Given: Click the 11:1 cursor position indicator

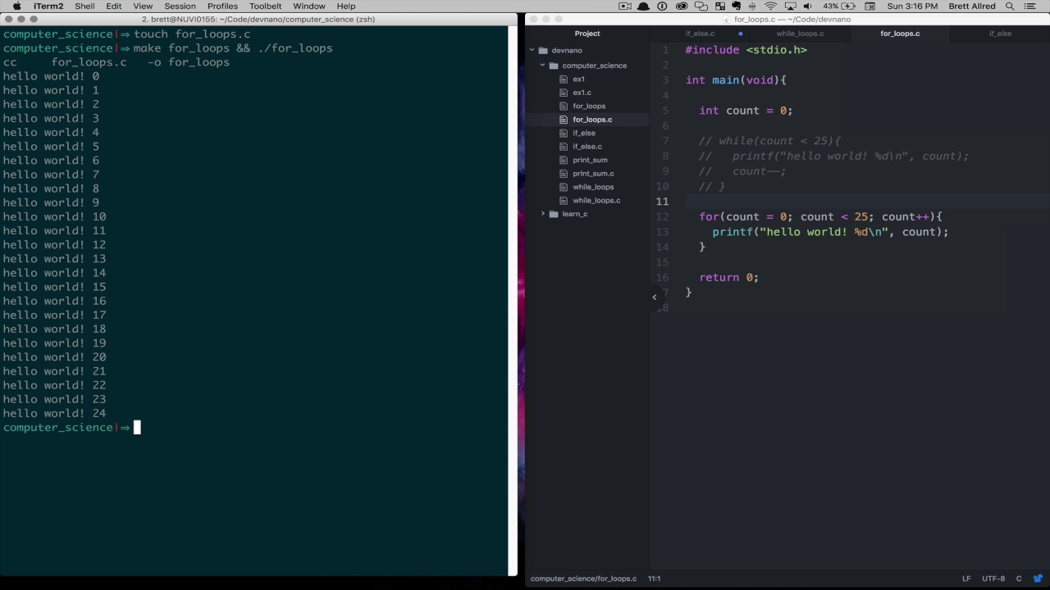Looking at the screenshot, I should tap(655, 579).
